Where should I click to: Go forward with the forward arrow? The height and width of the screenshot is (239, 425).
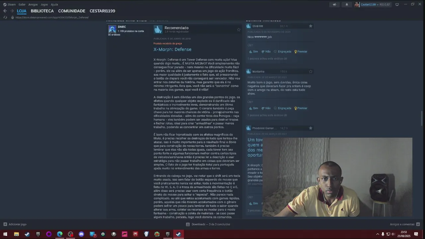[12, 11]
